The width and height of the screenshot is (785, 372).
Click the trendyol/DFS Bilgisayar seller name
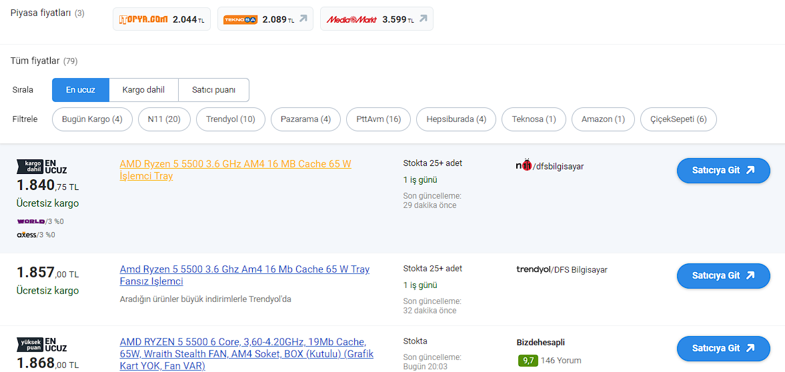point(562,270)
